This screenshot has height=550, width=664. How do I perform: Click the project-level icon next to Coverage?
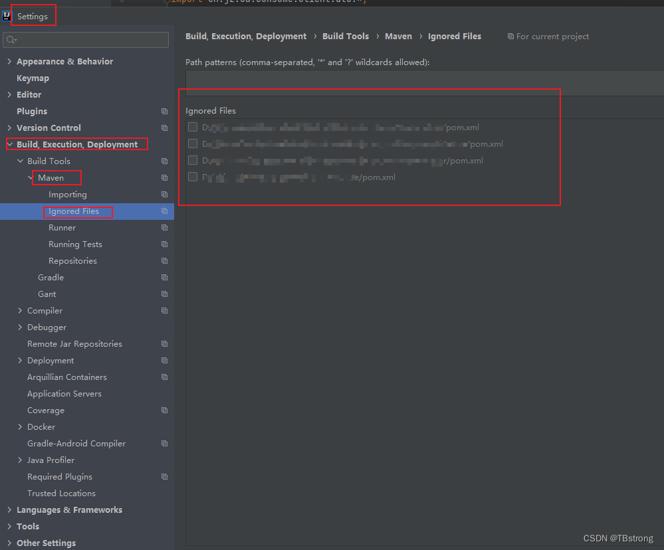[x=164, y=411]
